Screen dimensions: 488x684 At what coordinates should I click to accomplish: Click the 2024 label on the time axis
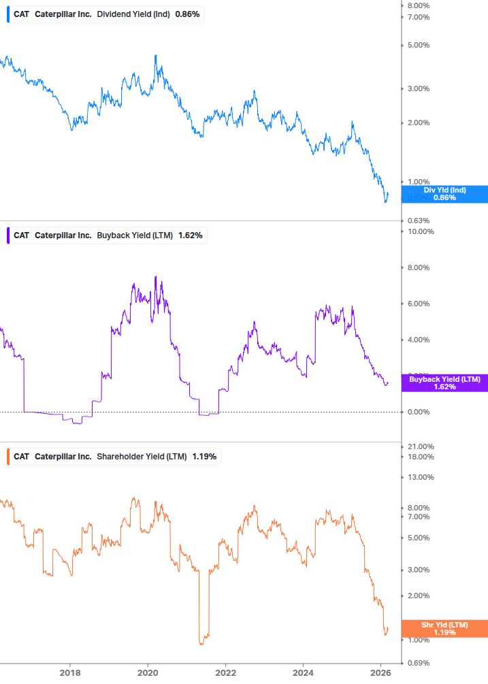tap(303, 672)
